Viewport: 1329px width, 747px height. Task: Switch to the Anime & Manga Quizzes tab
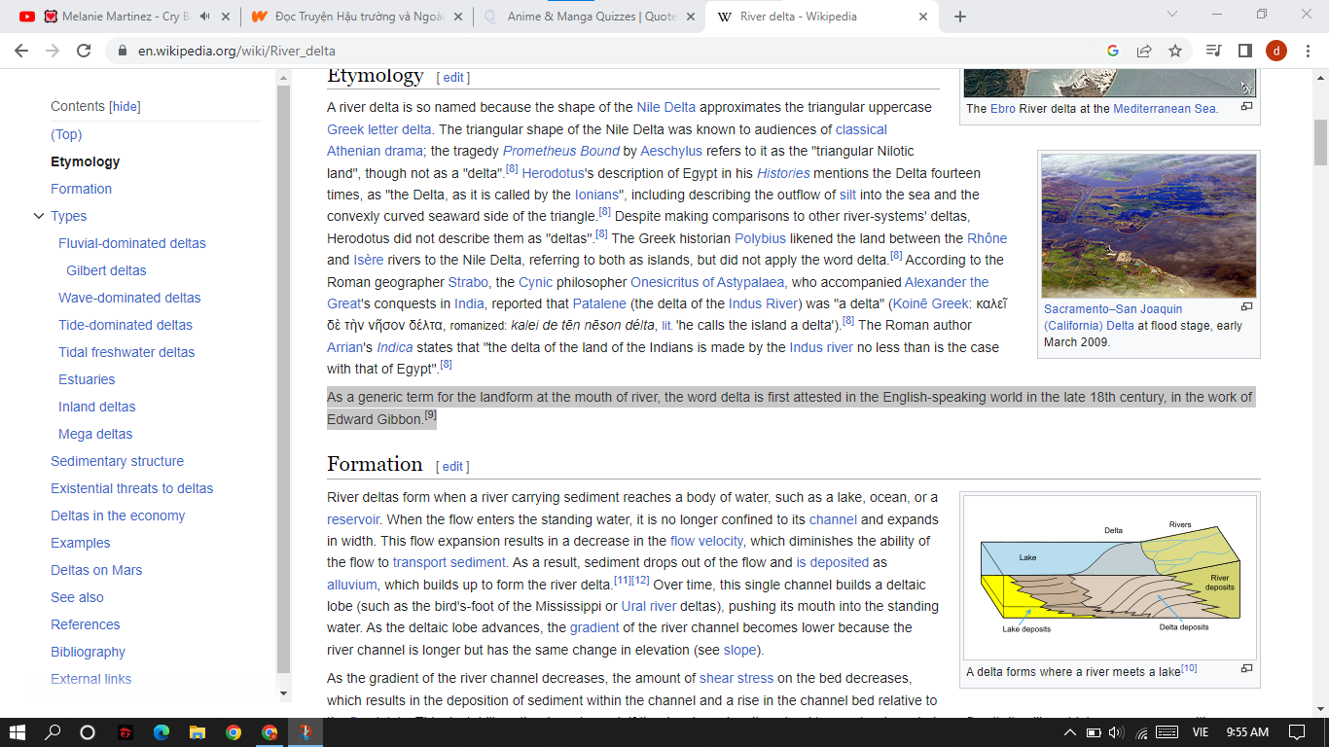[590, 17]
